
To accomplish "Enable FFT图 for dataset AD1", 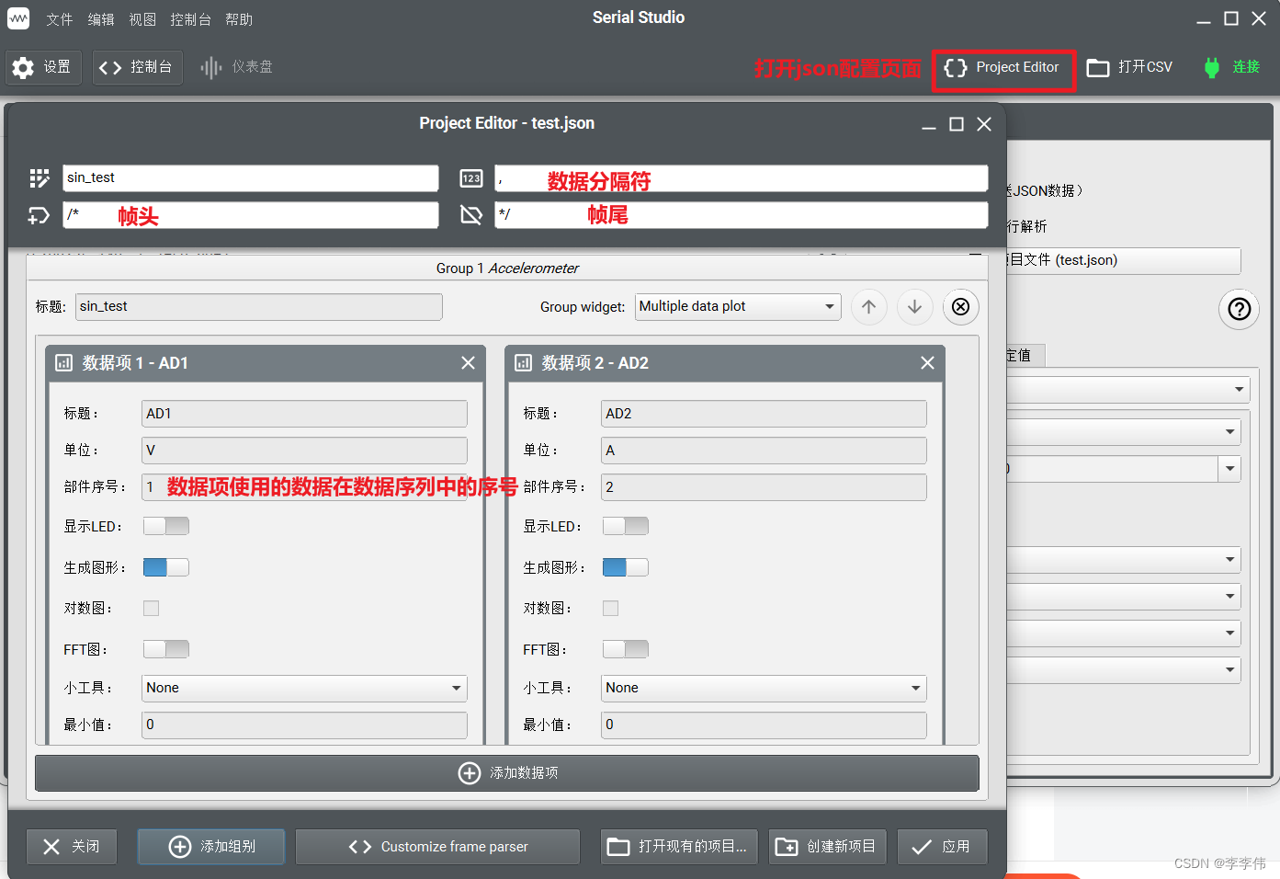I will click(x=165, y=648).
